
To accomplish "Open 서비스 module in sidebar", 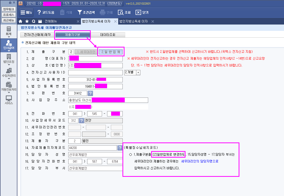I will [9, 100].
